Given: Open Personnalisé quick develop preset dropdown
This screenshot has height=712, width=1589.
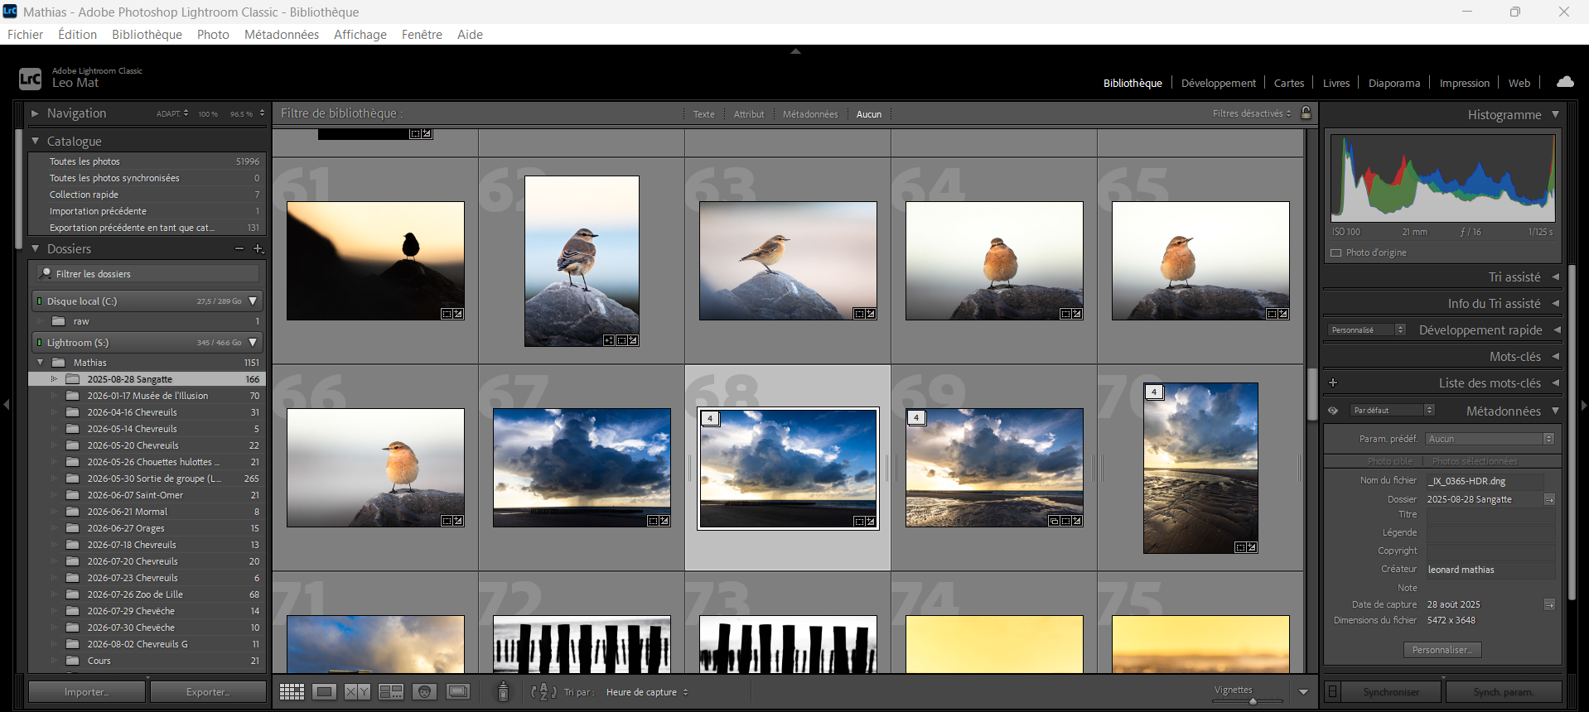Looking at the screenshot, I should click(x=1367, y=330).
